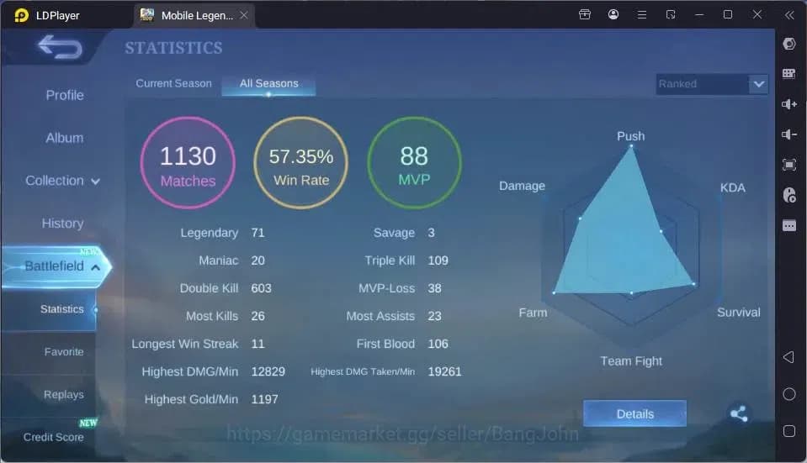Click the 57.35% Win Rate circle

pyautogui.click(x=301, y=162)
